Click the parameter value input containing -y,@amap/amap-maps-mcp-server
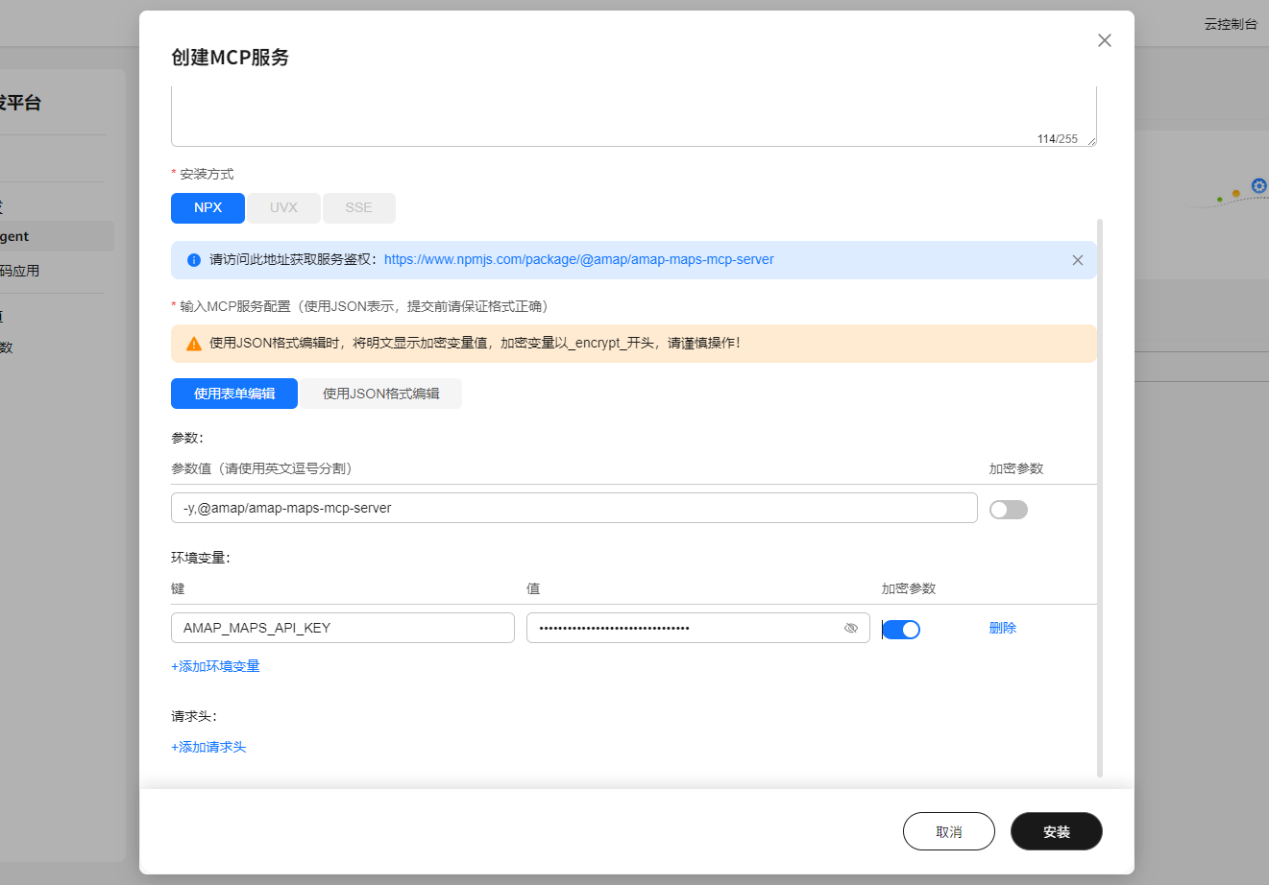This screenshot has height=885, width=1269. (573, 508)
